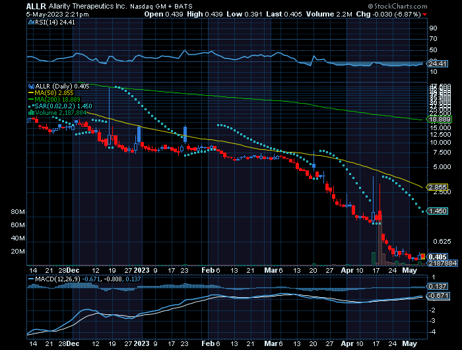Image resolution: width=462 pixels, height=350 pixels.
Task: Click the cyan 1.450 SAR price tag
Action: (438, 211)
